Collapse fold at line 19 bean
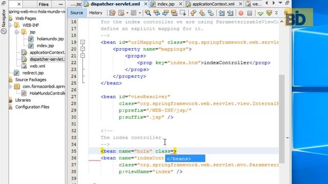The height and width of the screenshot is (184, 328). pos(83,42)
